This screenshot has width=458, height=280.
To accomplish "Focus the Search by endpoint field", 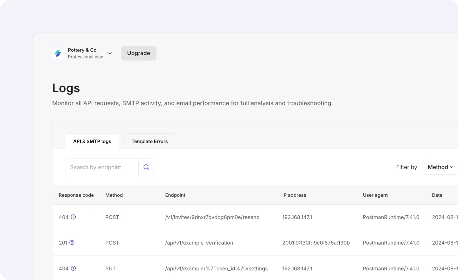I will click(x=102, y=167).
